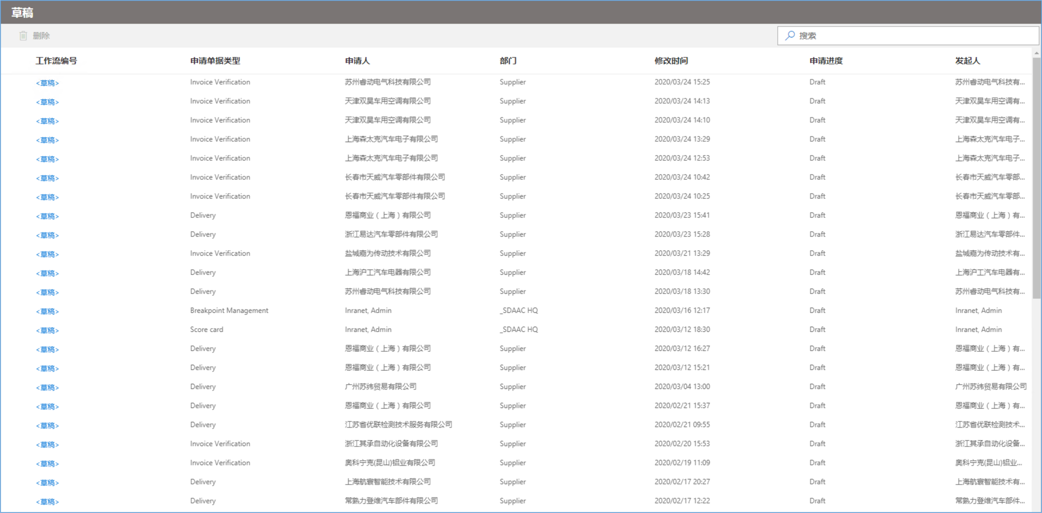Open draft link modified 2020/03/24 12:53
This screenshot has height=513, width=1042.
(47, 159)
